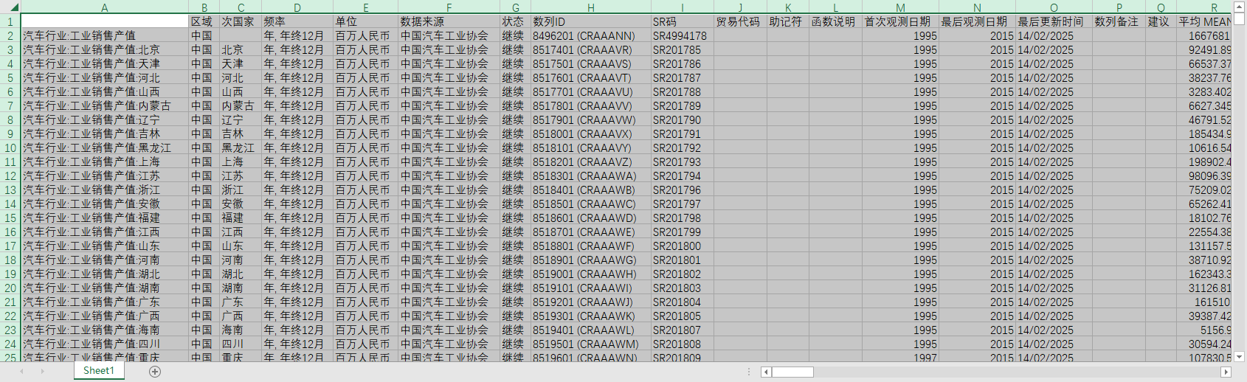The height and width of the screenshot is (382, 1247).
Task: Click the horizontal scrollbar right arrow
Action: click(x=1226, y=372)
